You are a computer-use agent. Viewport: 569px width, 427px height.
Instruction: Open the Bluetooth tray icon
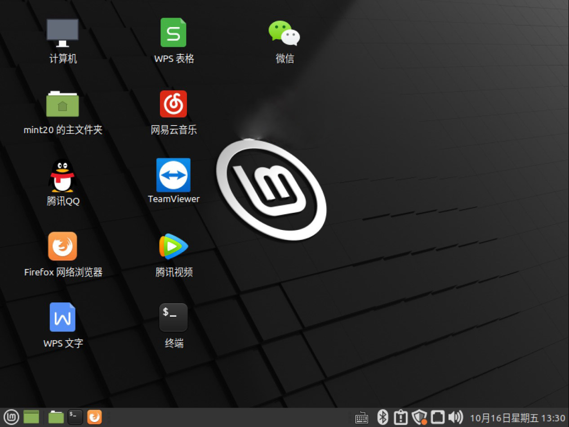coord(382,417)
